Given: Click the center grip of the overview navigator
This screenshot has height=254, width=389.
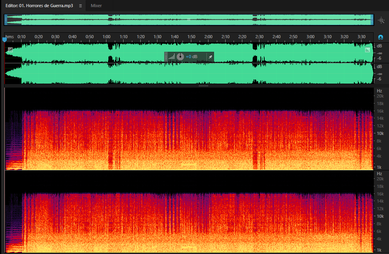Looking at the screenshot, I should point(189,20).
